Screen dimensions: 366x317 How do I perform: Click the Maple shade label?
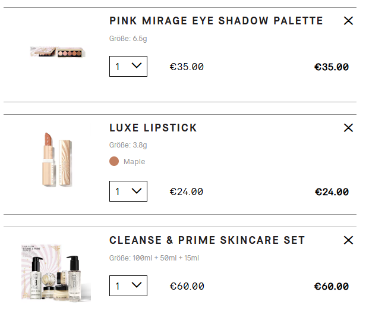pyautogui.click(x=134, y=162)
